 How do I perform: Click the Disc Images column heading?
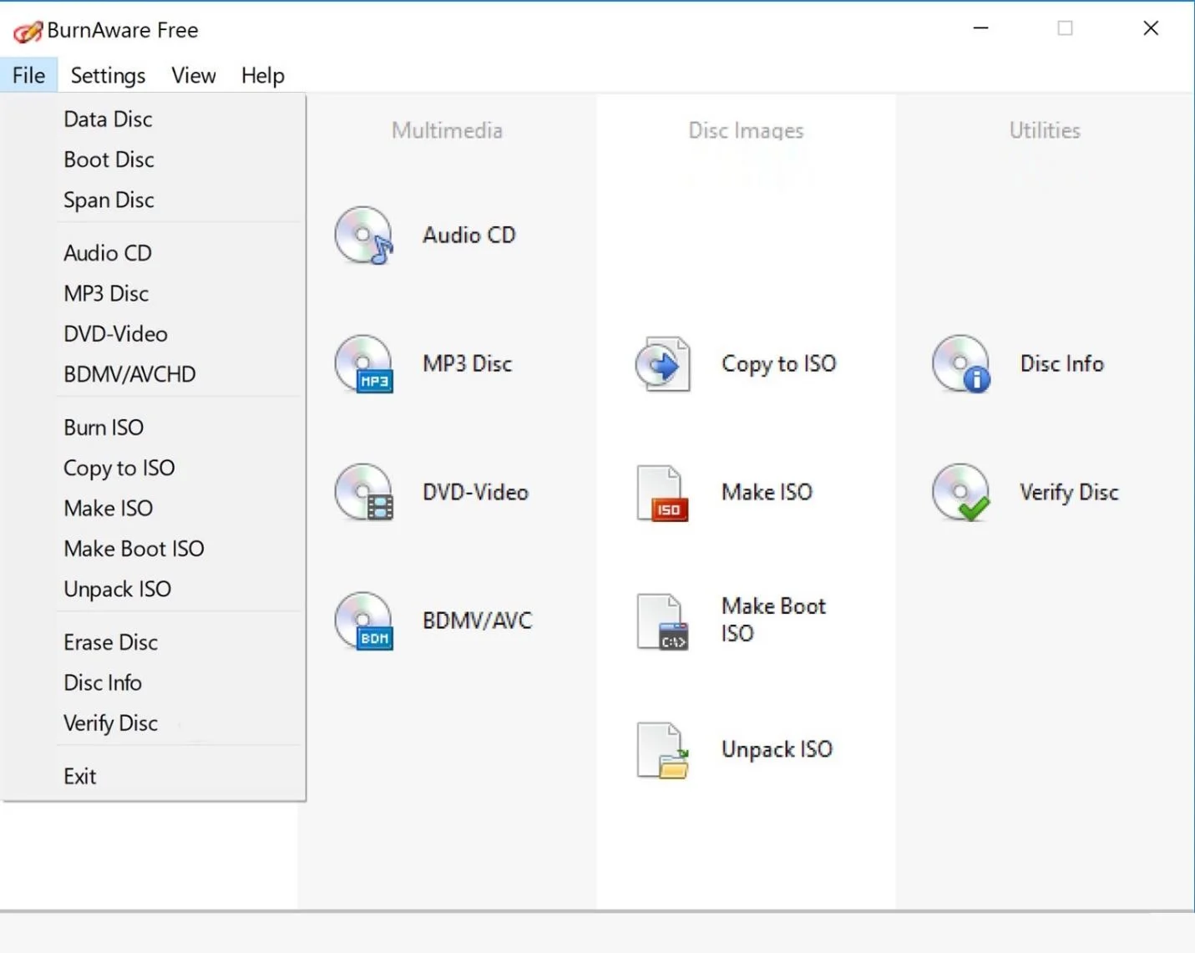click(x=747, y=130)
